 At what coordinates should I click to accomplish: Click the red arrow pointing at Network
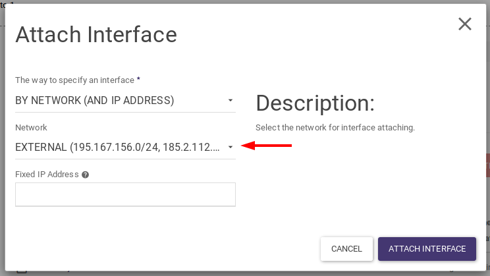coord(267,146)
